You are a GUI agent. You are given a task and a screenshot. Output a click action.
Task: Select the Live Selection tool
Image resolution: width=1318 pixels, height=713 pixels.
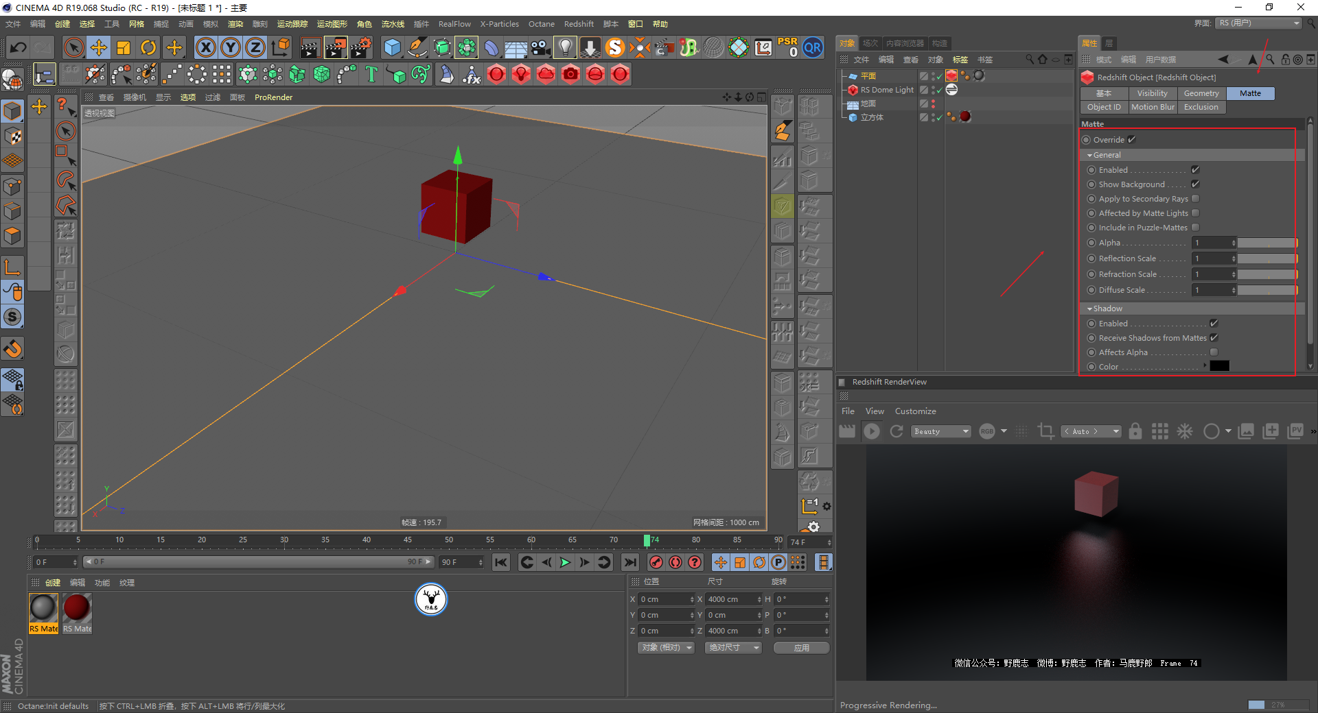[73, 47]
